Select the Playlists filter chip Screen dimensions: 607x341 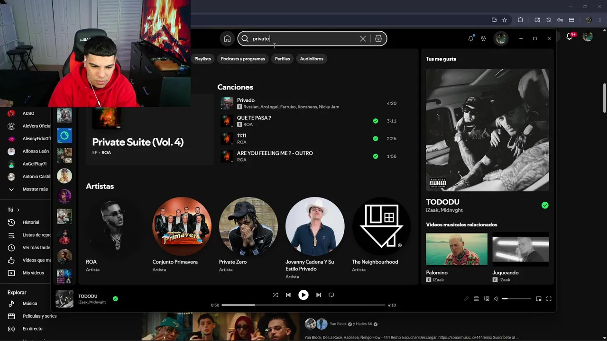[202, 59]
